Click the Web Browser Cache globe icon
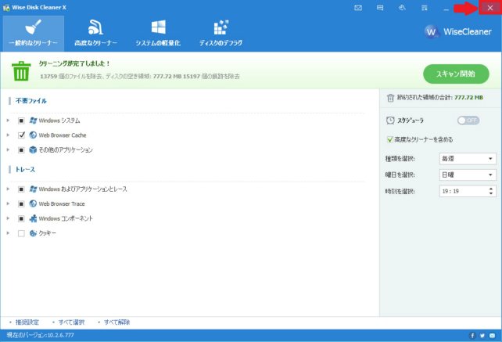502x342 pixels. (x=33, y=135)
